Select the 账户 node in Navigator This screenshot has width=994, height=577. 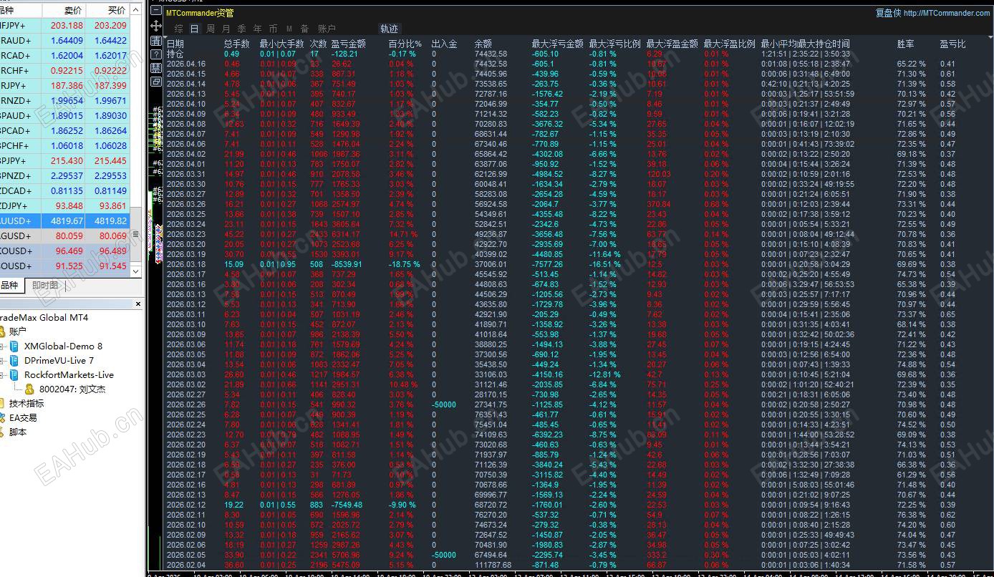tap(18, 331)
